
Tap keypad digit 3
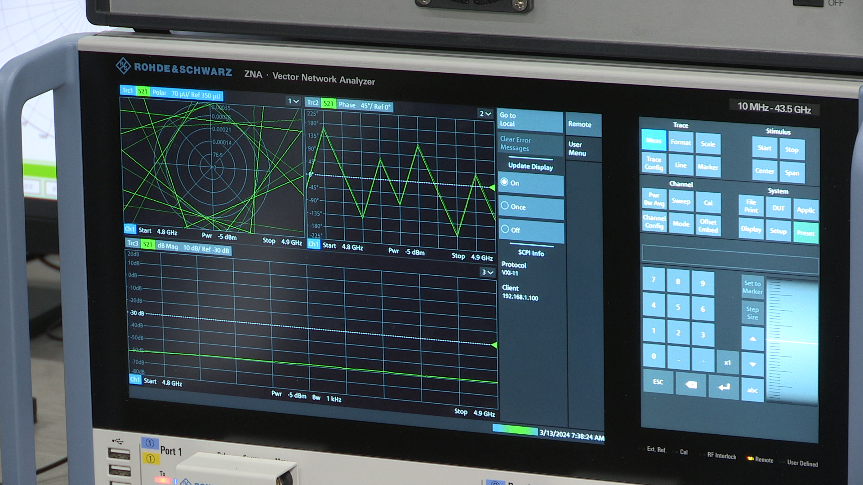pos(703,335)
